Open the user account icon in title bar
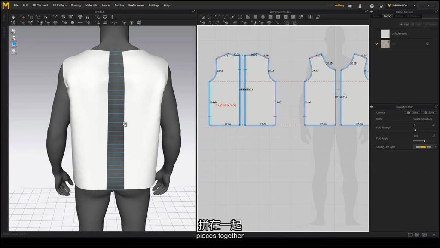440x248 pixels. [x=360, y=6]
